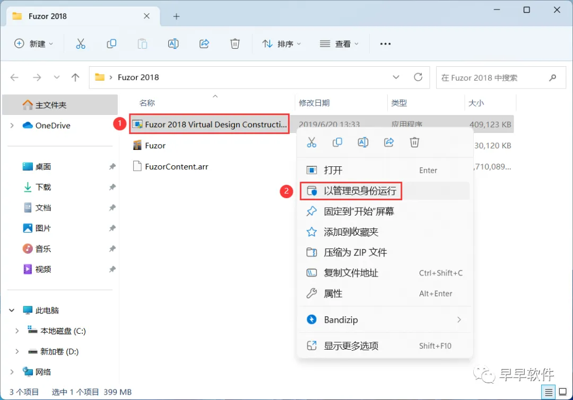The width and height of the screenshot is (573, 400).
Task: Select Fuzor 2018 Virtual Design Construction file
Action: coord(210,125)
